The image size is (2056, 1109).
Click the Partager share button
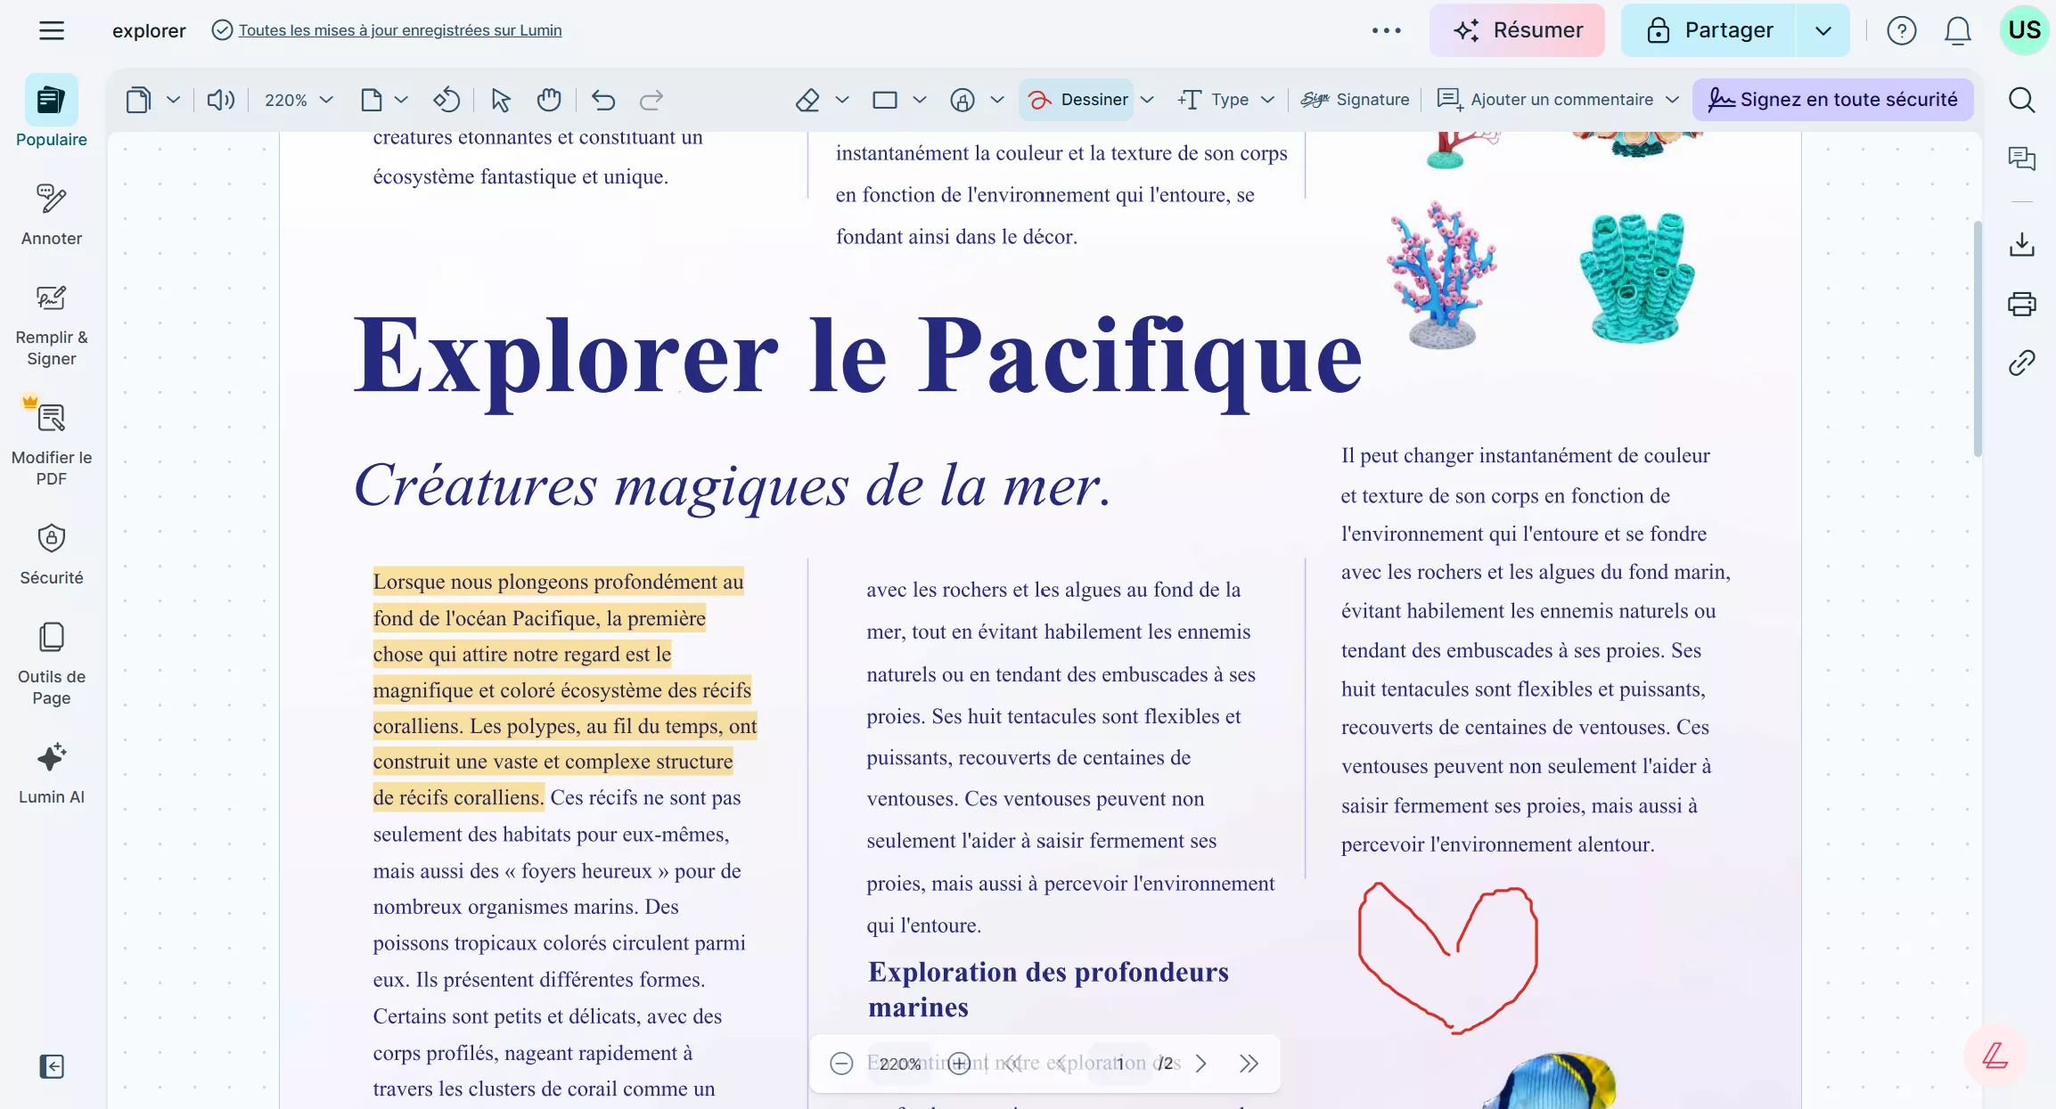(x=1708, y=30)
